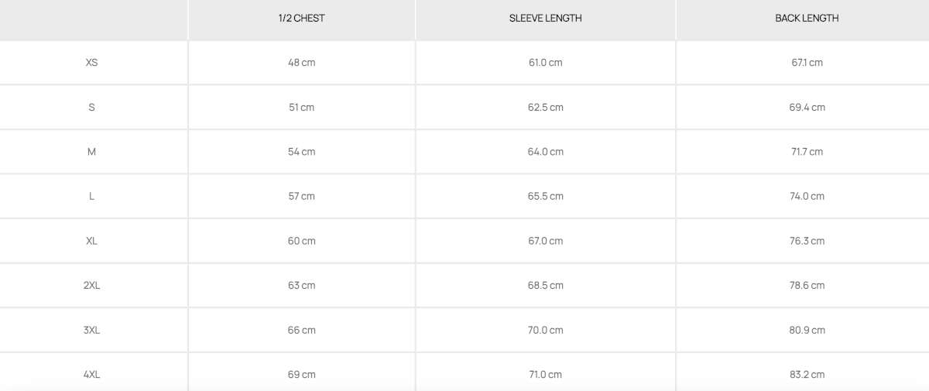Click the 67.1 cm back length cell

tap(807, 62)
